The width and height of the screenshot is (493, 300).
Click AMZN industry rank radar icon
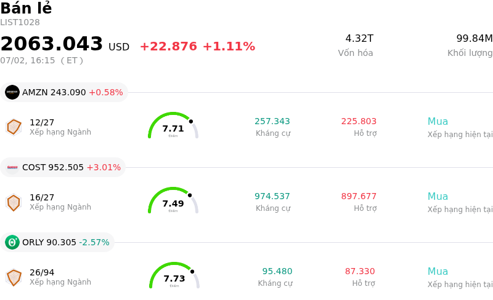point(14,127)
